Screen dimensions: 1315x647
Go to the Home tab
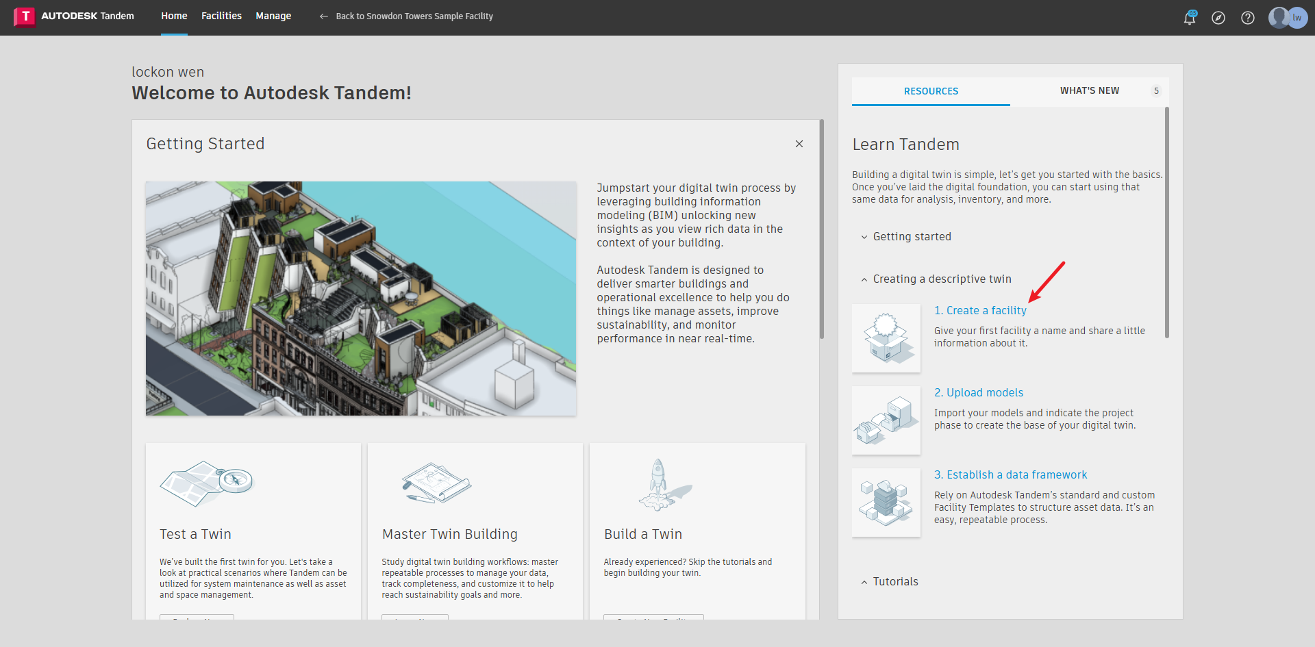pyautogui.click(x=174, y=16)
